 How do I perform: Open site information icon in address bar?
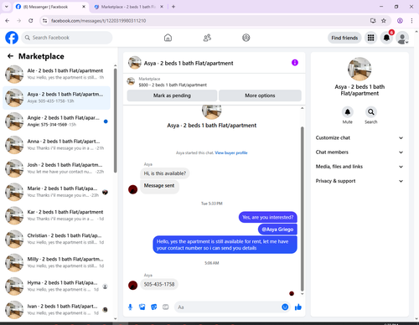44,21
